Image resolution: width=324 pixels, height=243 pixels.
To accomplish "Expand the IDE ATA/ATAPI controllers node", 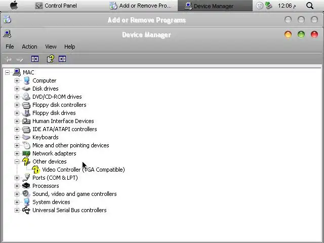I will (x=17, y=130).
